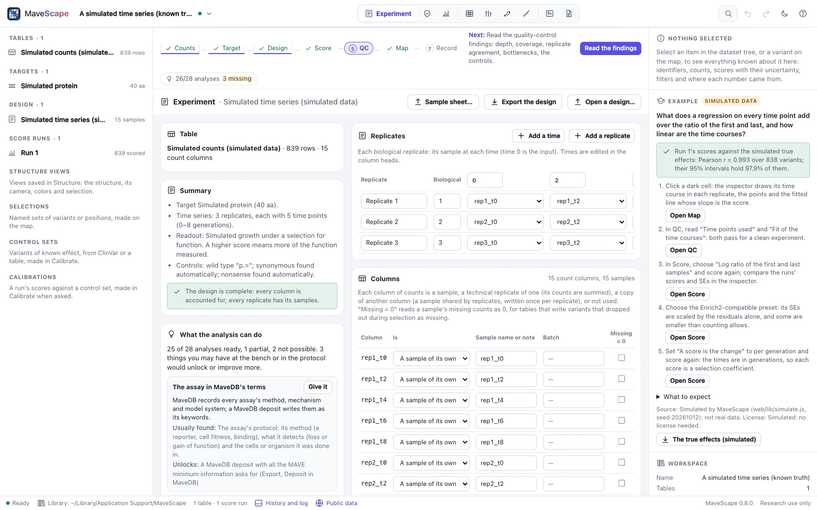Open the image figure view icon
Viewport: 817px width, 510px height.
(550, 13)
